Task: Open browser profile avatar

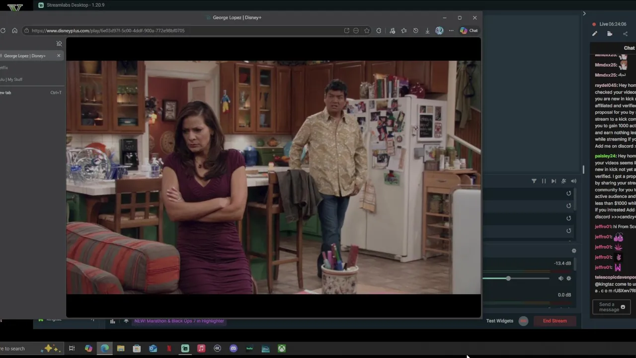Action: point(439,31)
